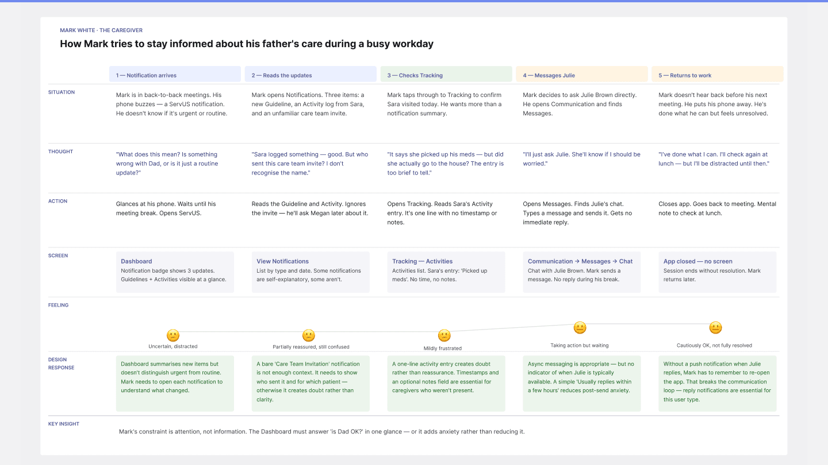This screenshot has height=465, width=828.
Task: Click the '3 — Checks Tracking' stage header
Action: tap(446, 74)
